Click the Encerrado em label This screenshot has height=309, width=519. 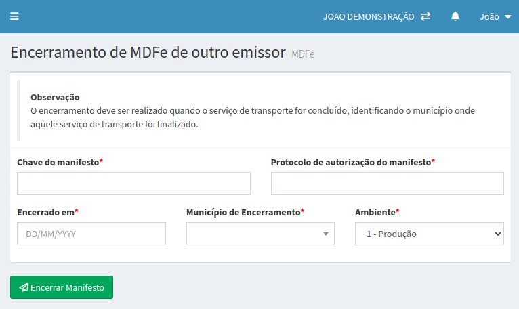pyautogui.click(x=45, y=212)
